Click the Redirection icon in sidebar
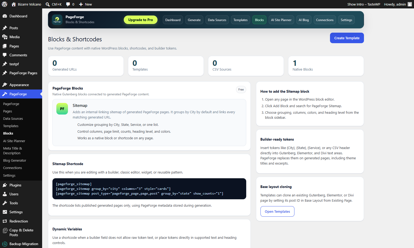This screenshot has height=248, width=414. pyautogui.click(x=5, y=221)
